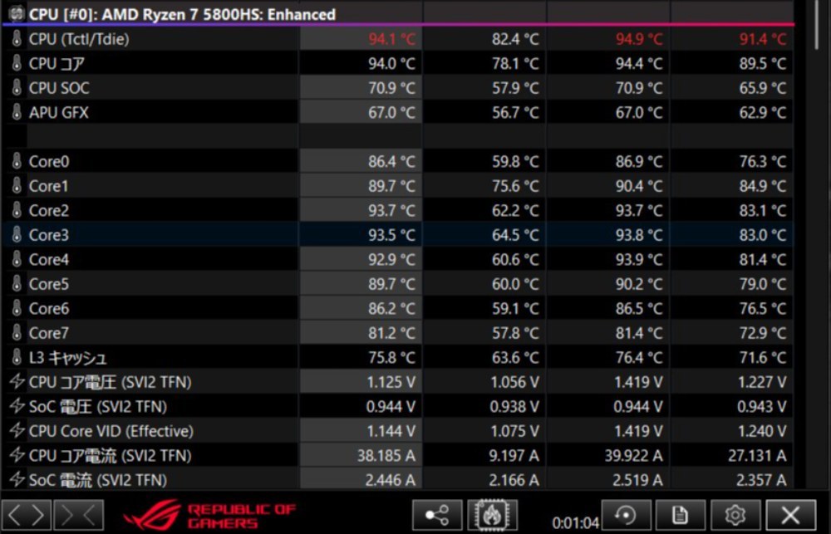The image size is (831, 534).
Task: Click the 72.9 °C Core7 average value
Action: pos(763,333)
